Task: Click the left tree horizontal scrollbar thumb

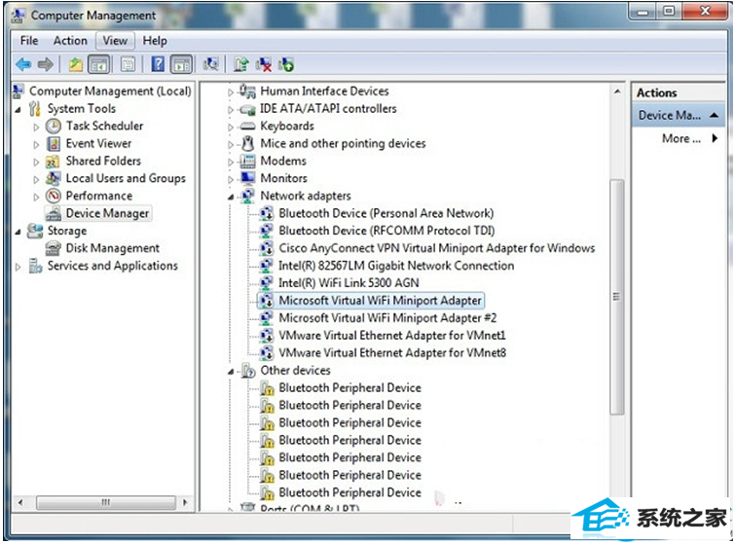Action: coord(106,502)
